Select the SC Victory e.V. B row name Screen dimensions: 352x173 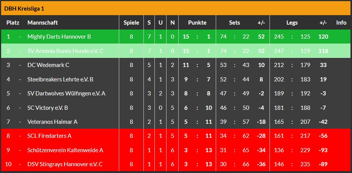48,108
